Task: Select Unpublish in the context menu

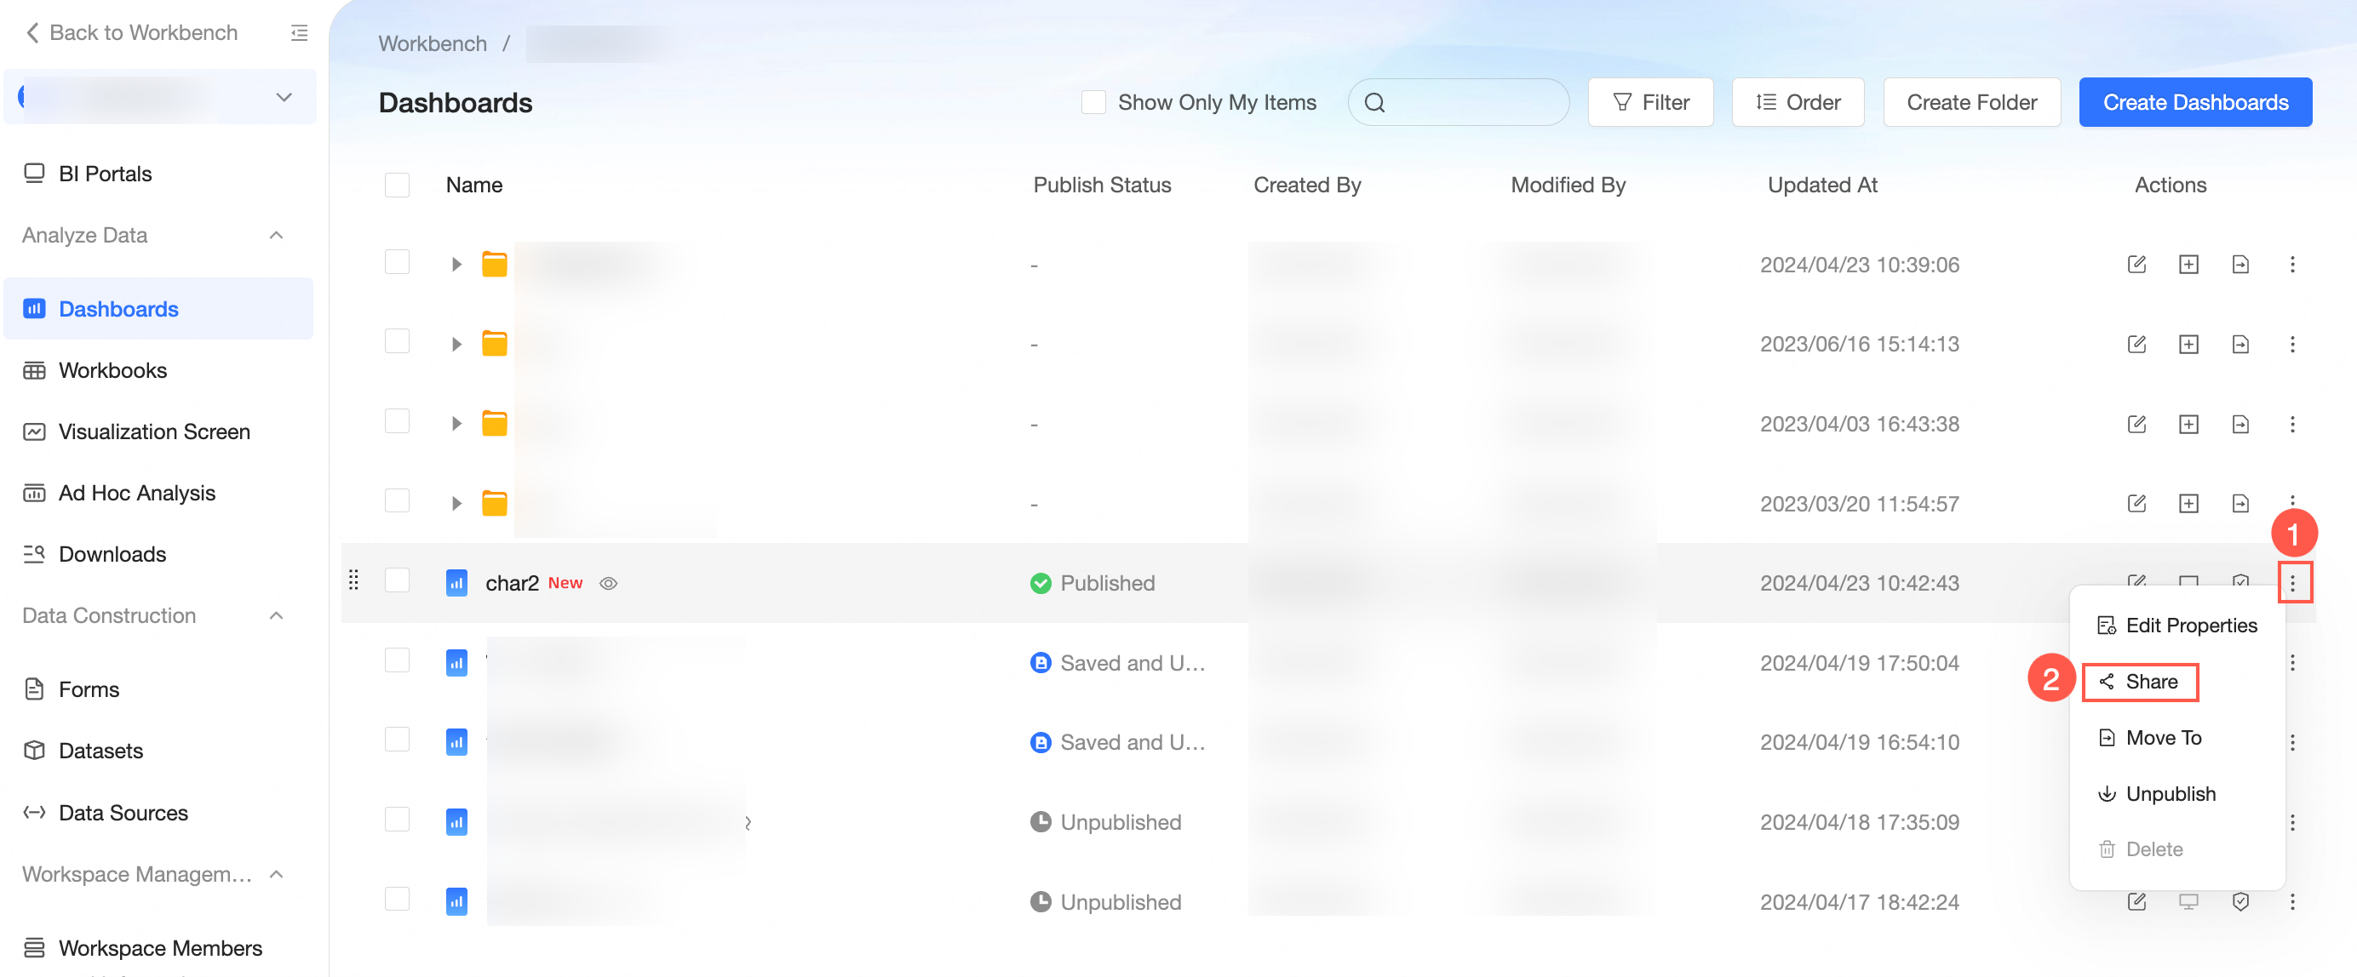Action: tap(2170, 794)
